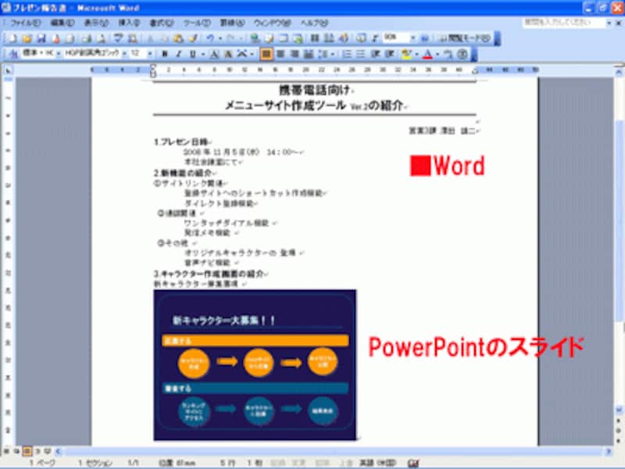Screen dimensions: 625x469
Task: Paste from the clipboard icon
Action: [179, 38]
